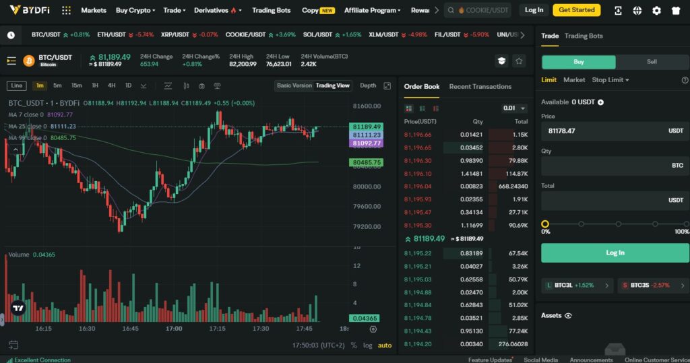
Task: Expand chart to fullscreen
Action: pyautogui.click(x=387, y=86)
